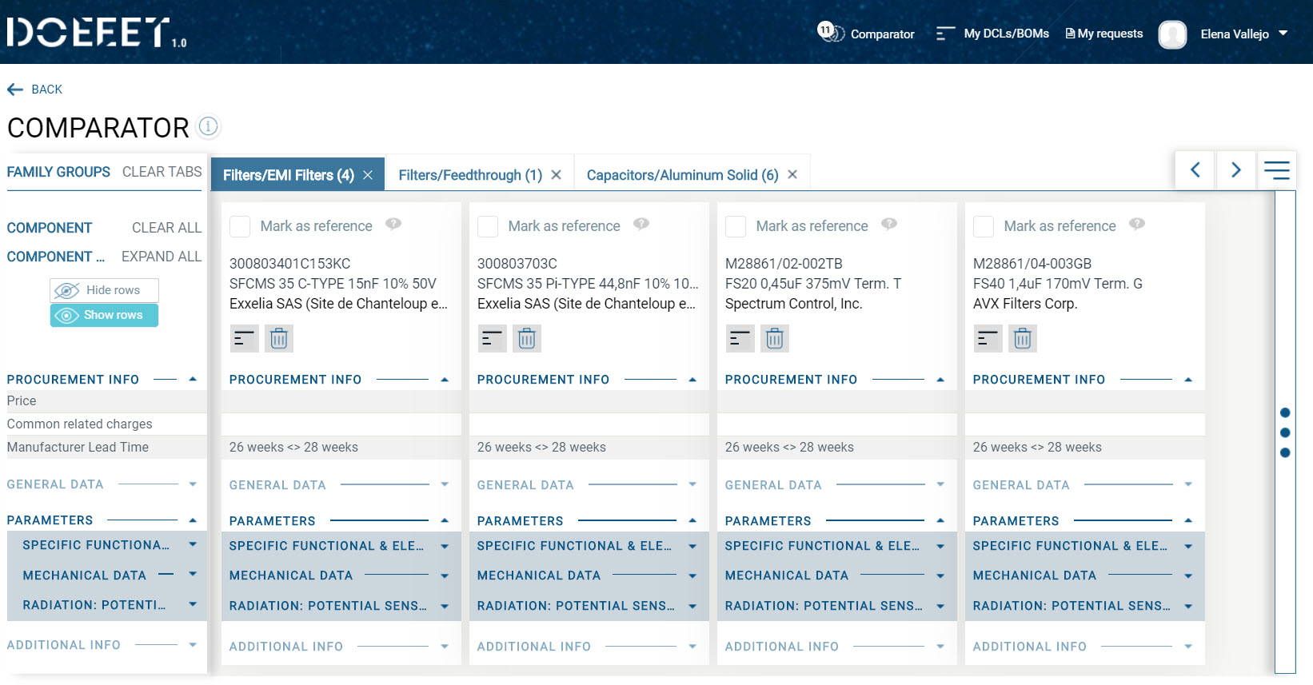Close the Filters/Feedthrough tab
The image size is (1313, 685).
(x=557, y=175)
